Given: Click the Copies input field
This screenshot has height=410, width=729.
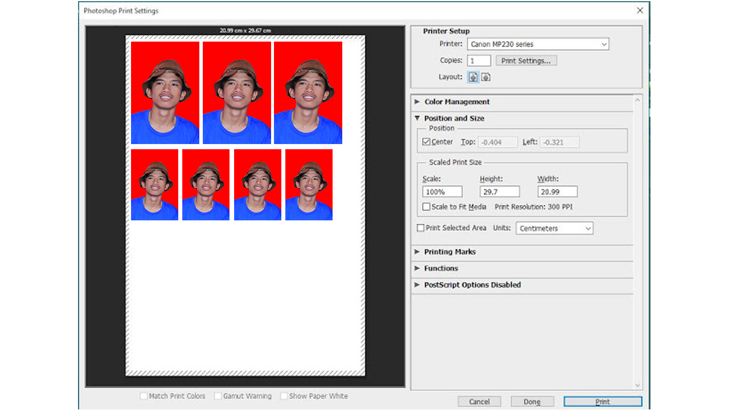Looking at the screenshot, I should pos(479,60).
